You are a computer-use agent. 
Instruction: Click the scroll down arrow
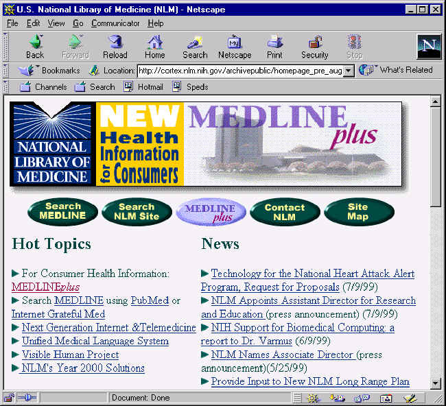click(435, 383)
